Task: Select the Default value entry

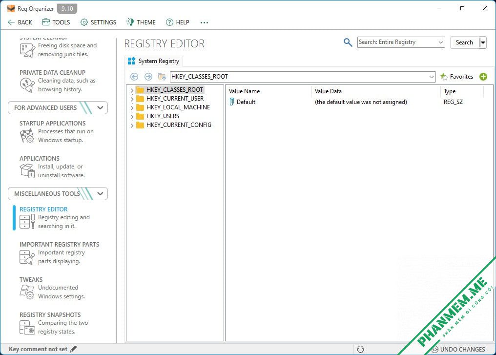Action: pyautogui.click(x=246, y=102)
